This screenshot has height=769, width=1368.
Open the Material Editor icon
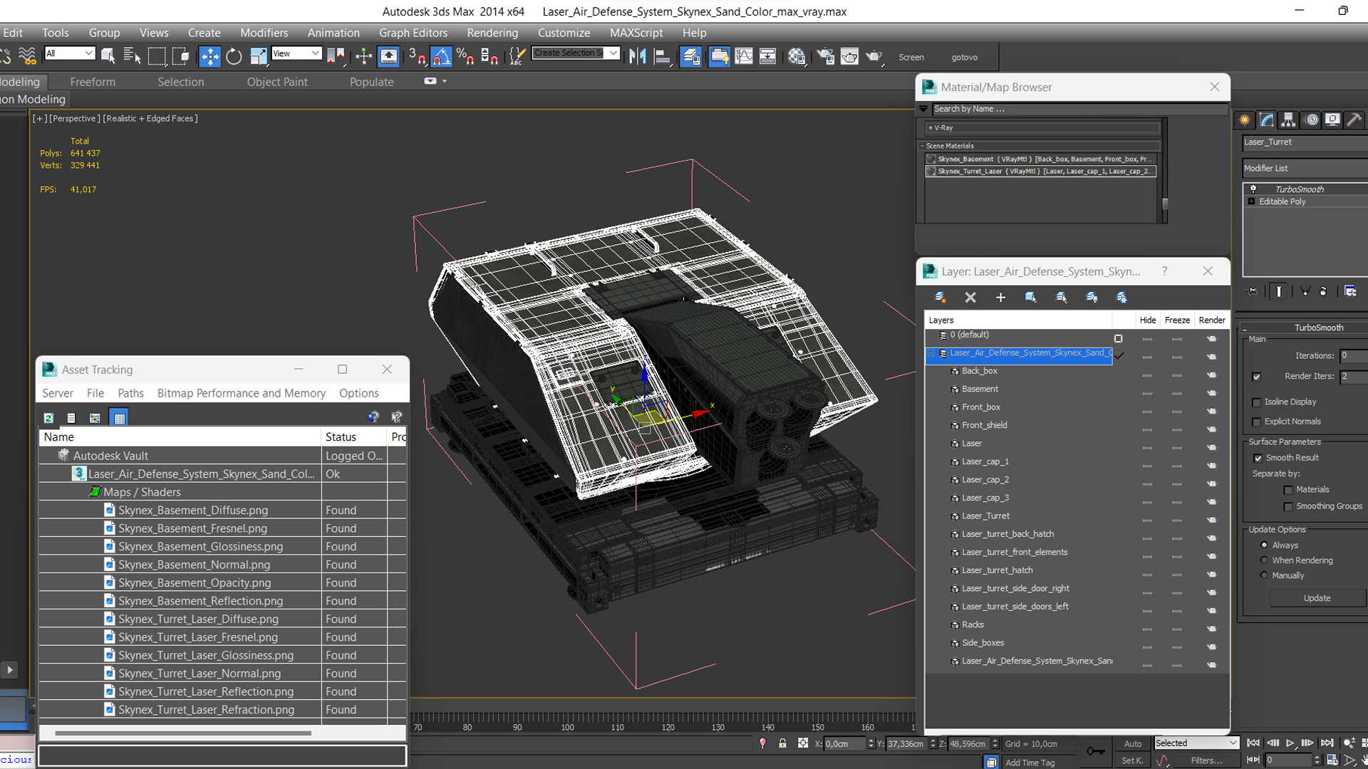pos(797,56)
